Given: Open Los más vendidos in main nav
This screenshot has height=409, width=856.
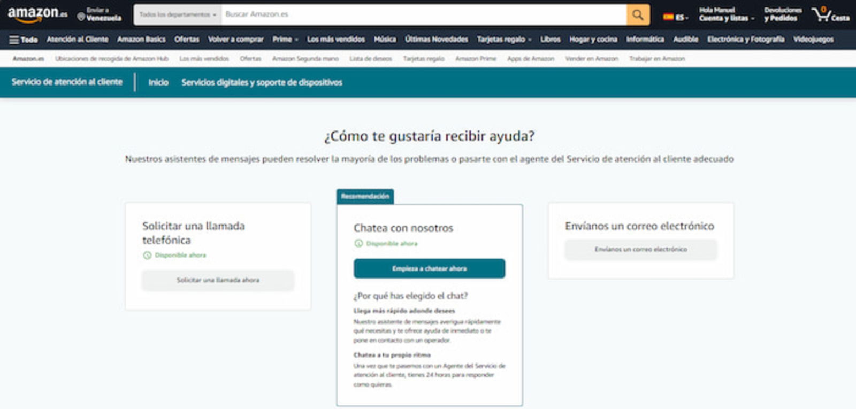Looking at the screenshot, I should (x=336, y=40).
